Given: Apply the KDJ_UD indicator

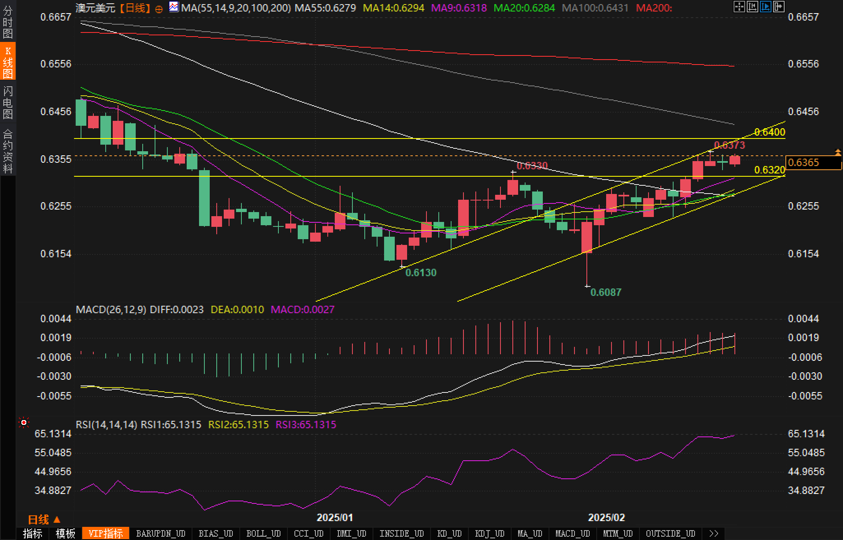Looking at the screenshot, I should coord(490,533).
